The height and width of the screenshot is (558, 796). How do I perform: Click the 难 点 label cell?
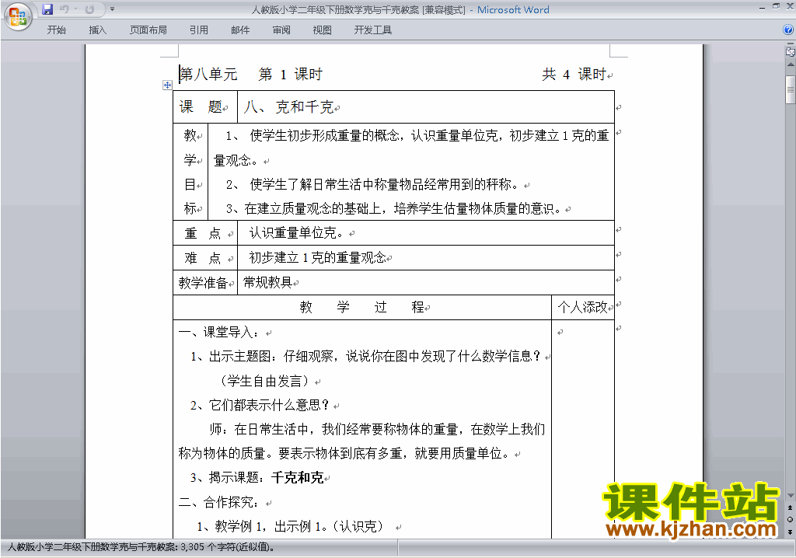click(205, 258)
